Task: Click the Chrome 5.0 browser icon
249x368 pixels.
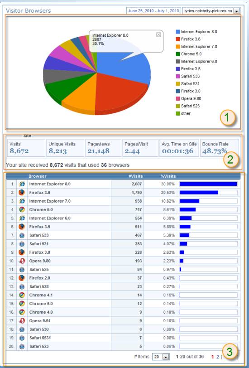Action: [22, 209]
